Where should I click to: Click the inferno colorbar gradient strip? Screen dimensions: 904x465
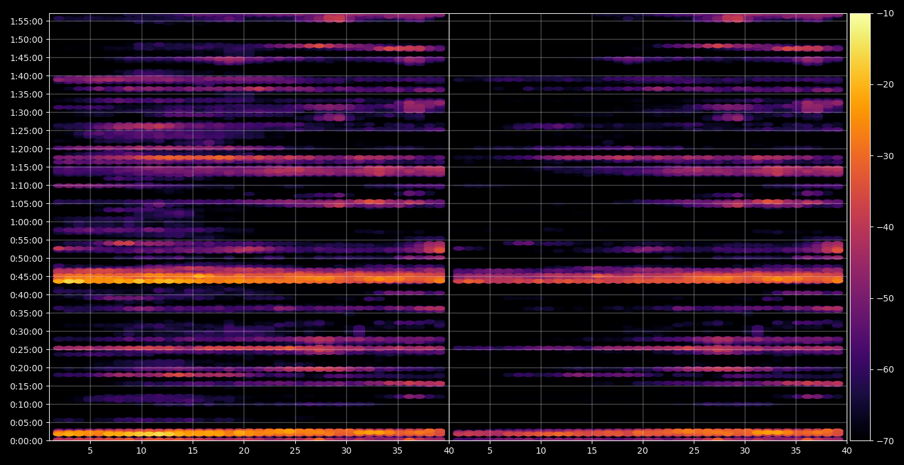tap(860, 227)
